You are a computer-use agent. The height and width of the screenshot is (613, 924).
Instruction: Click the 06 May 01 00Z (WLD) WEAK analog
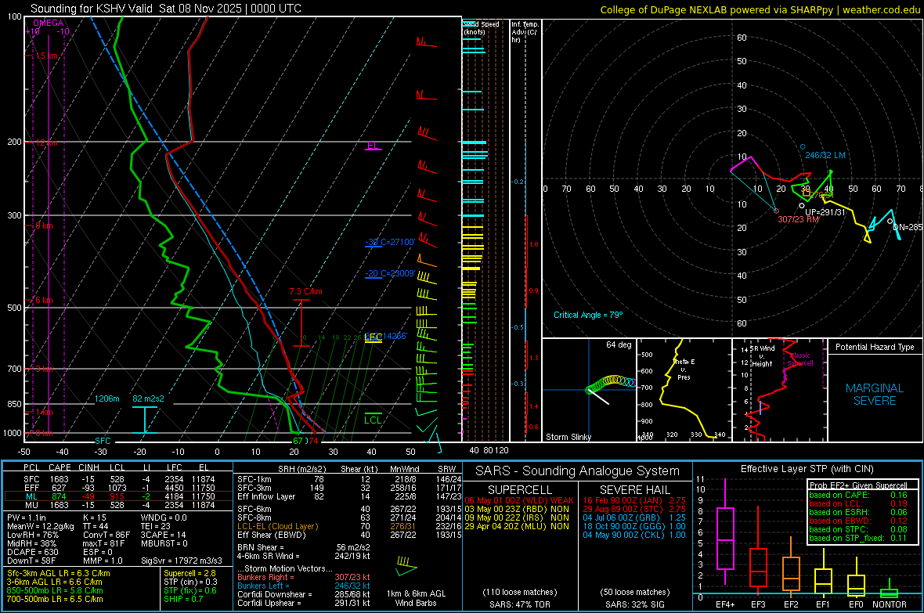[x=519, y=500]
